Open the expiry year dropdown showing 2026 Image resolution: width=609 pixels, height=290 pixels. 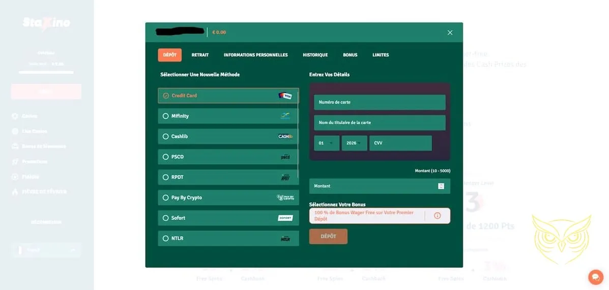click(x=354, y=143)
